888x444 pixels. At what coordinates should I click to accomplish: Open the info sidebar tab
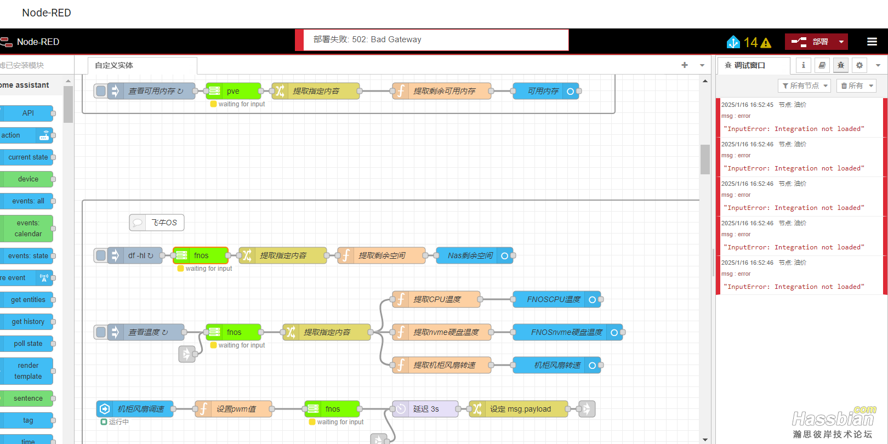804,65
